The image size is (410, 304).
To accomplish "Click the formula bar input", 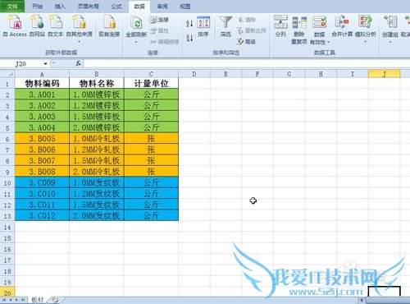I will point(246,64).
